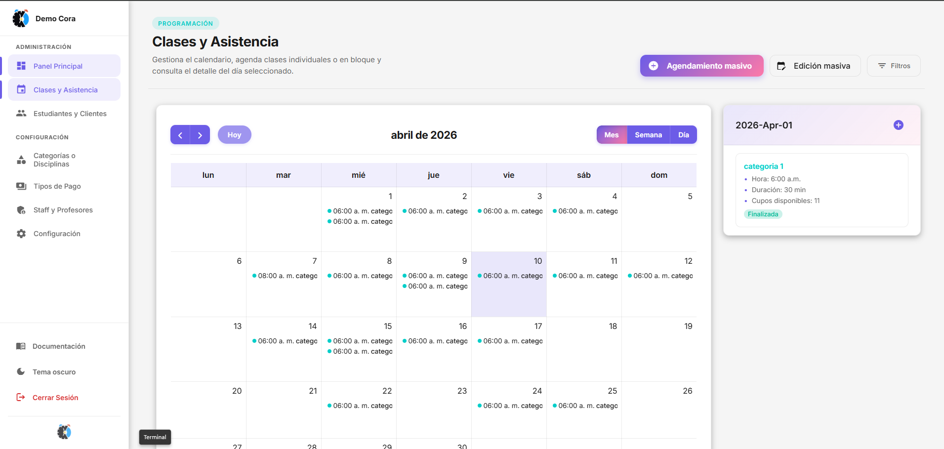944x449 pixels.
Task: Select the Tipos de Pago card icon
Action: (x=21, y=186)
